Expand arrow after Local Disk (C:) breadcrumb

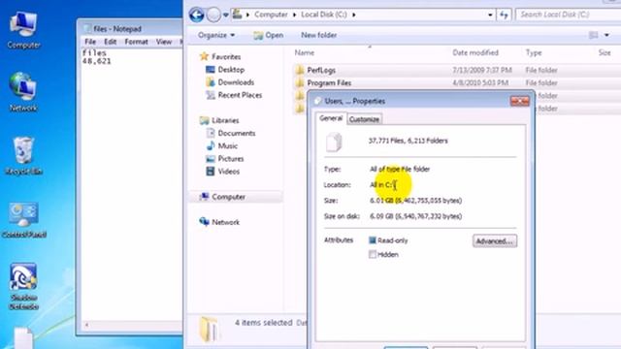pyautogui.click(x=353, y=15)
